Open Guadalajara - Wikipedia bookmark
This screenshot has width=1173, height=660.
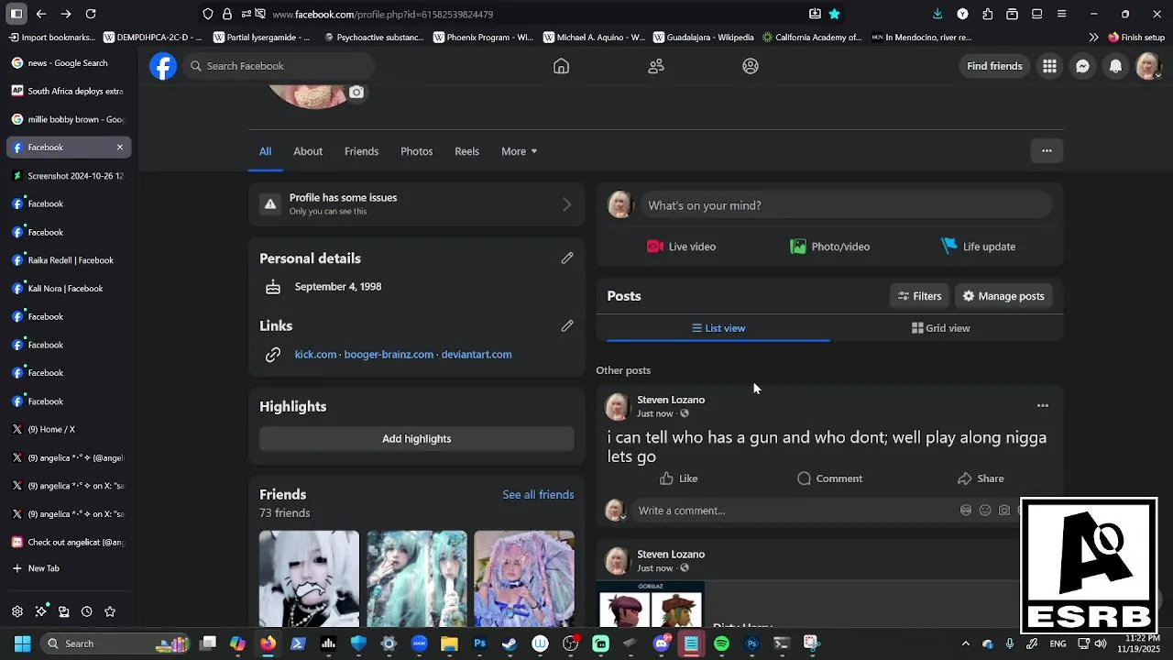704,38
